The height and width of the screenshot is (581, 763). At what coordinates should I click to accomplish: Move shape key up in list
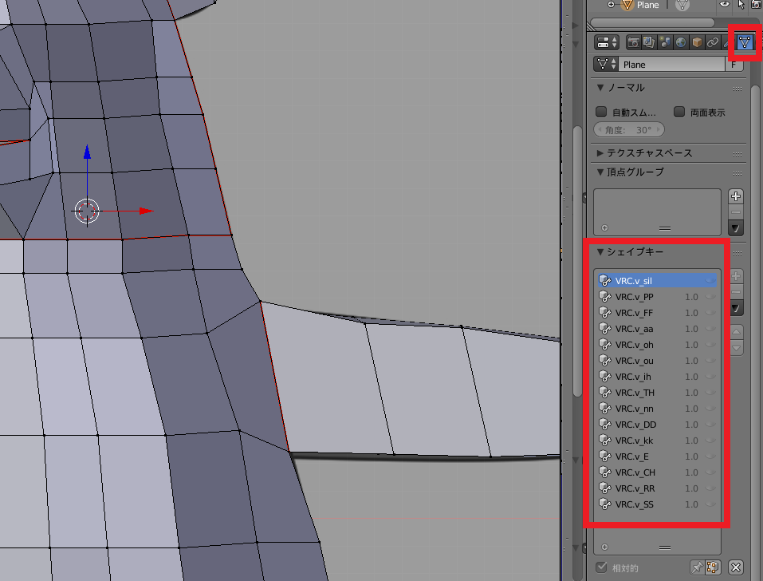pyautogui.click(x=736, y=332)
